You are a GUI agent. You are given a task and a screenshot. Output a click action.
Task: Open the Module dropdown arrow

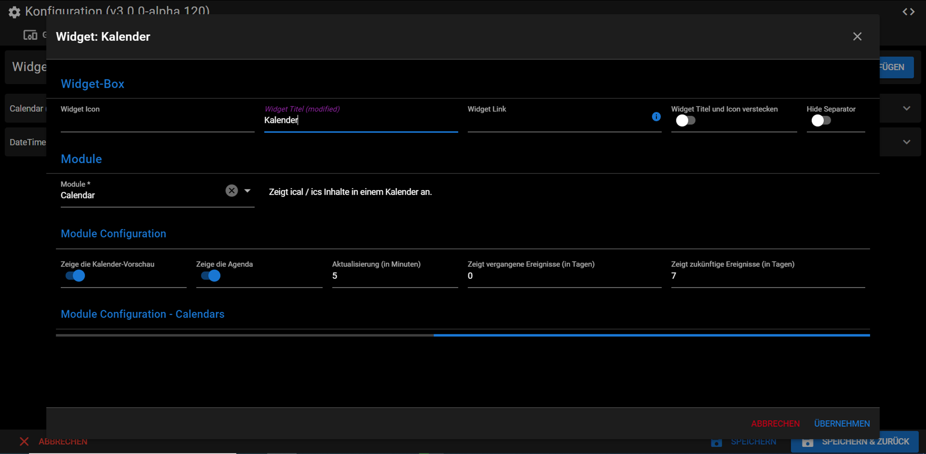pos(247,190)
